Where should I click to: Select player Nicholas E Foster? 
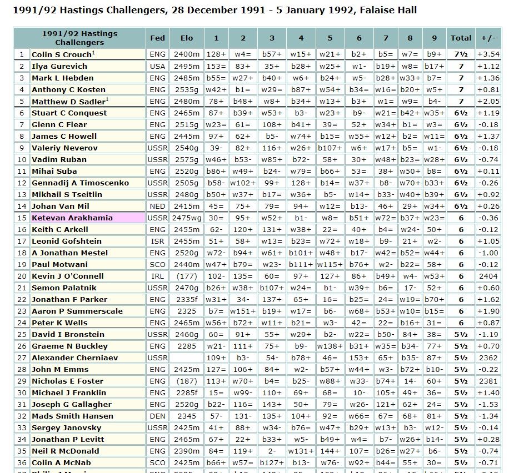pyautogui.click(x=68, y=381)
